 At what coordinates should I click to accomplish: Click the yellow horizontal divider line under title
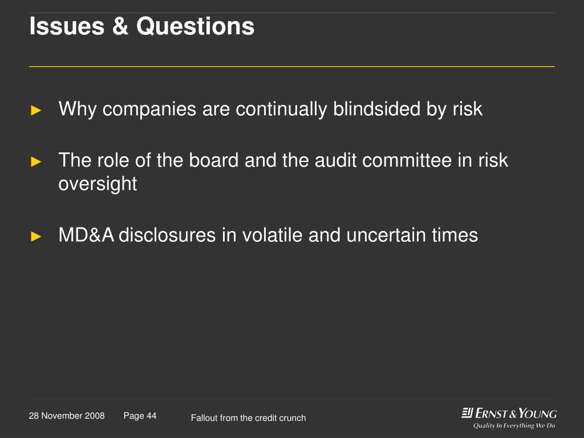tap(291, 67)
